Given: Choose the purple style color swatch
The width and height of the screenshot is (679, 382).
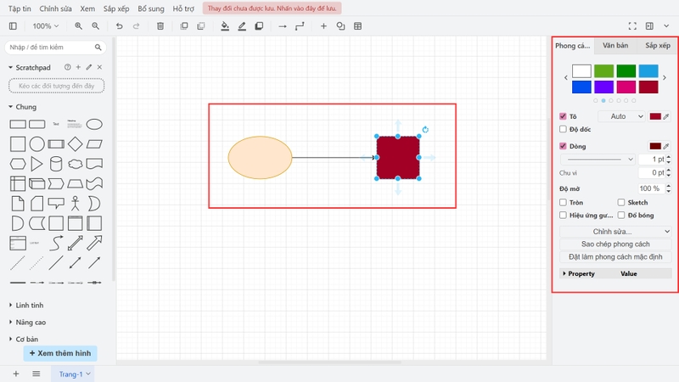Looking at the screenshot, I should pyautogui.click(x=603, y=87).
